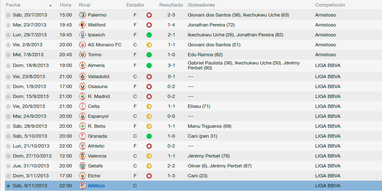This screenshot has height=191, width=382.
Task: Select the radio button for Sáb, 9/11/2013
Action: 8,186
